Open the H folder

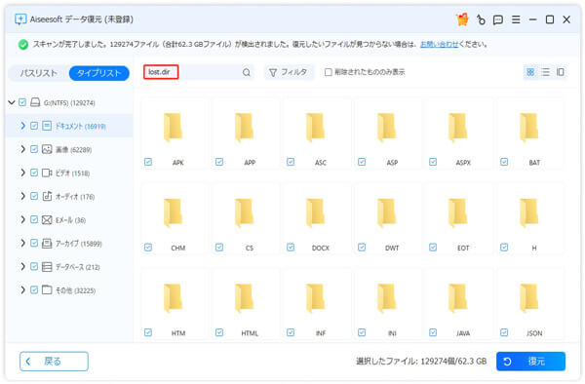point(529,213)
